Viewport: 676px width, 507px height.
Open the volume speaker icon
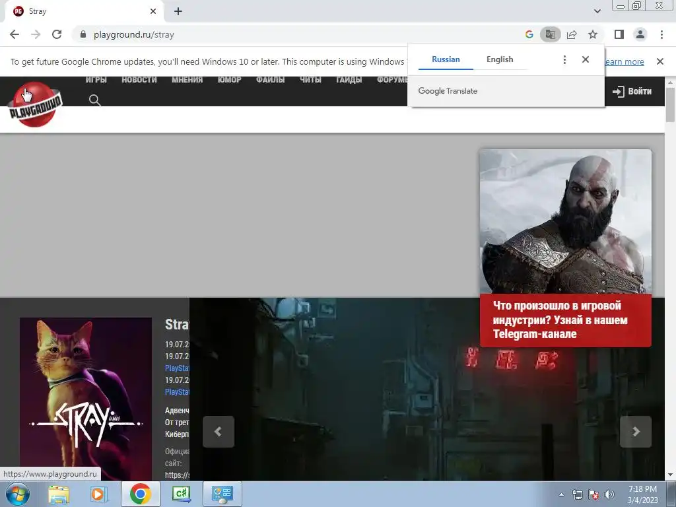click(x=609, y=494)
